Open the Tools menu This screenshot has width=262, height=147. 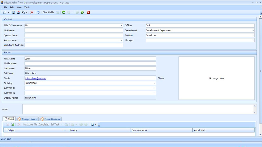click(x=27, y=8)
